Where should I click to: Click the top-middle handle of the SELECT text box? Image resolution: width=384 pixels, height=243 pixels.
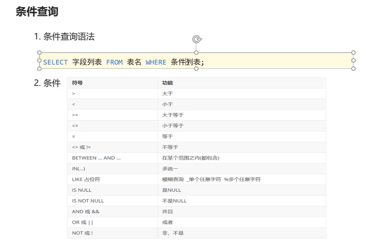pyautogui.click(x=196, y=53)
